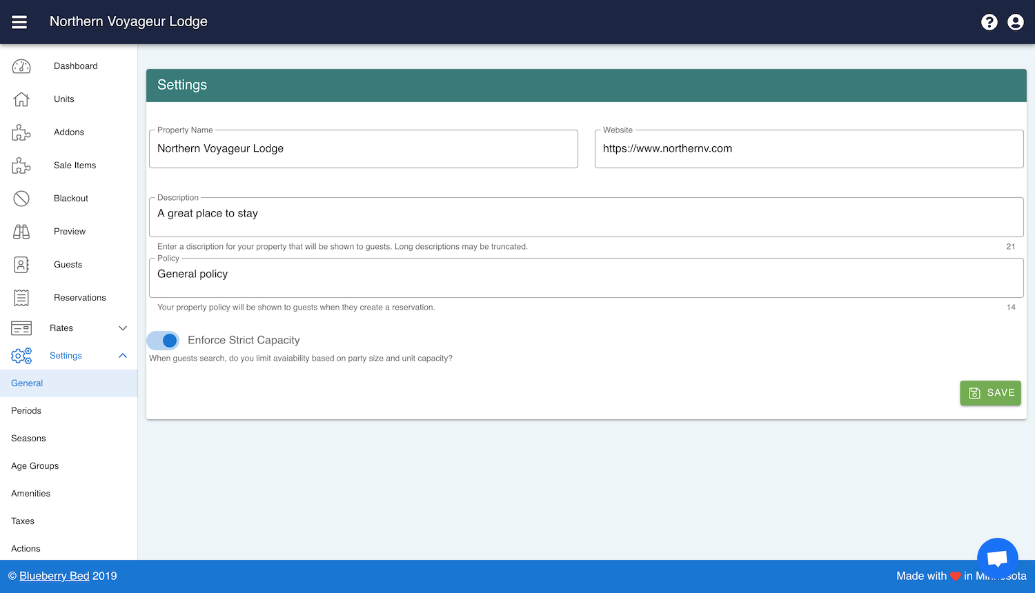1035x593 pixels.
Task: Open the chat support bubble
Action: pyautogui.click(x=997, y=558)
